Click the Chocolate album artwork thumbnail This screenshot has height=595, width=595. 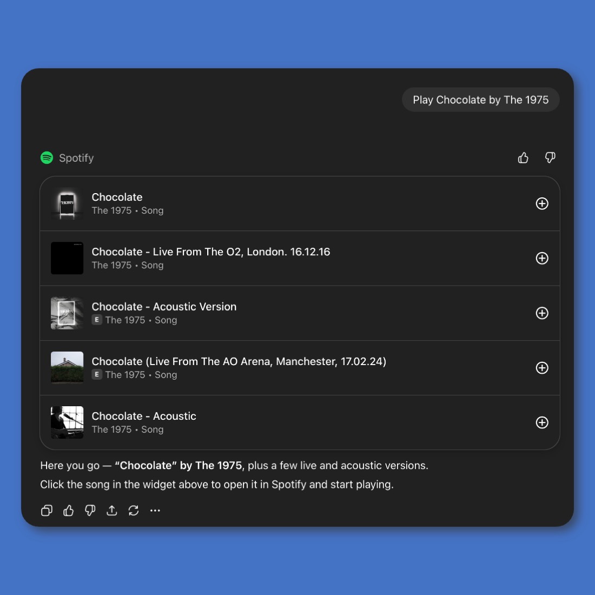click(x=67, y=203)
